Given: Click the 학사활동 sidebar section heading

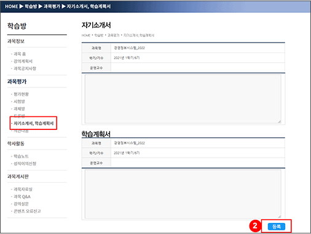Looking at the screenshot, I should click(16, 143).
